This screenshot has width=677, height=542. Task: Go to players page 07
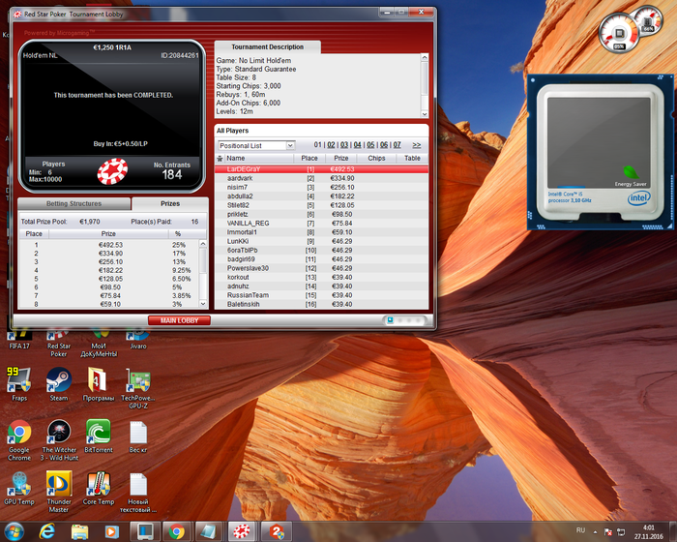click(x=397, y=145)
